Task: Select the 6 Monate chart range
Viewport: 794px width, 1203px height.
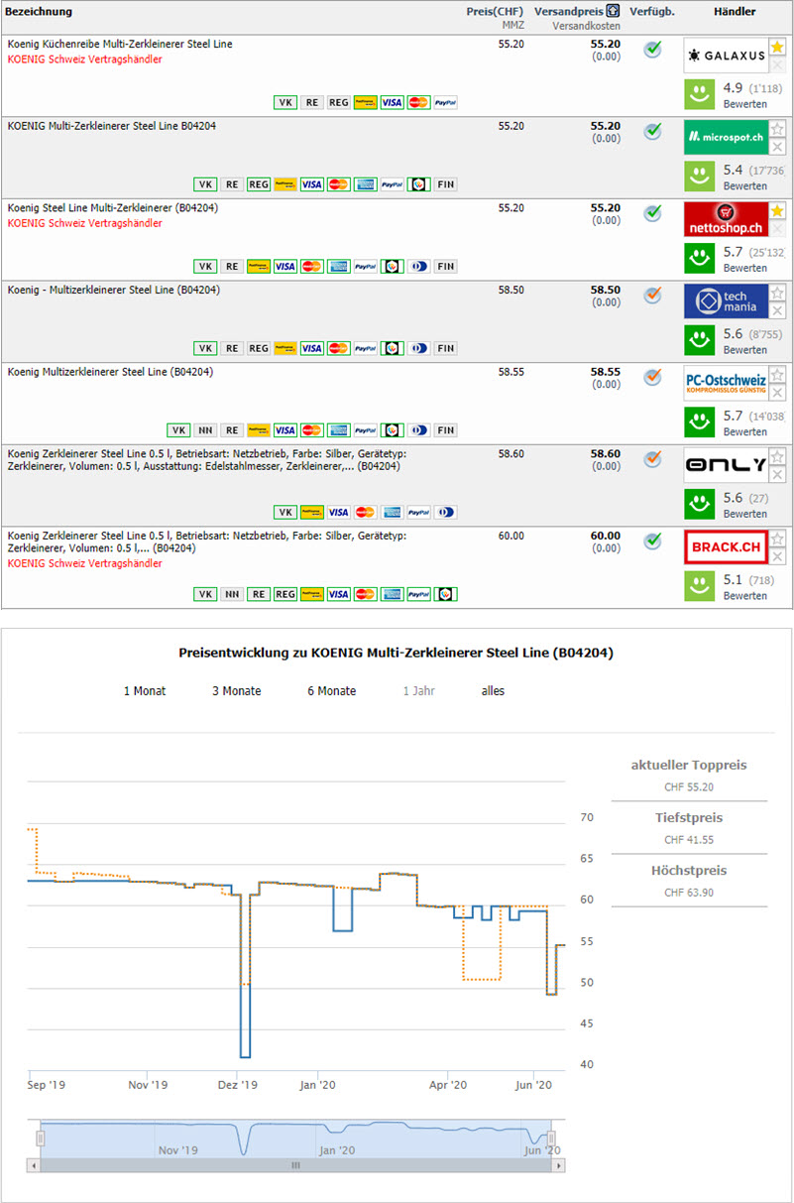Action: [x=332, y=691]
